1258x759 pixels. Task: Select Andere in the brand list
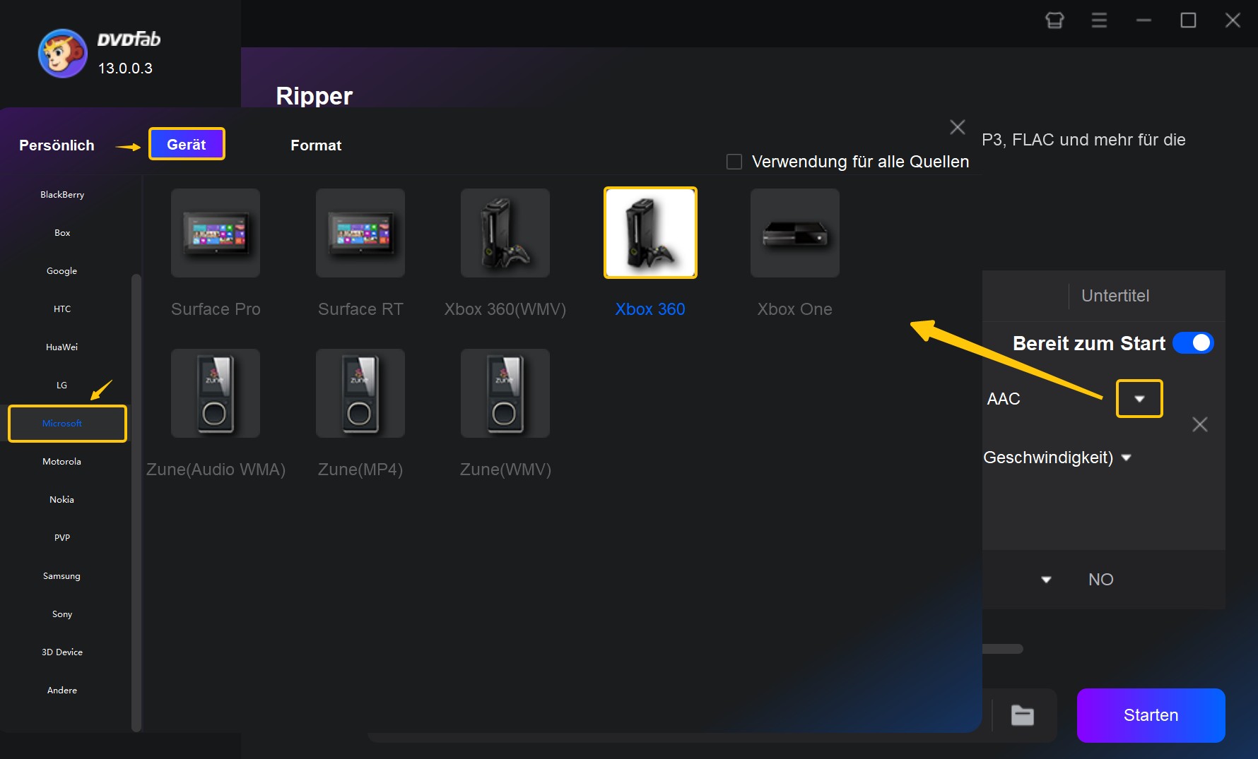coord(62,691)
